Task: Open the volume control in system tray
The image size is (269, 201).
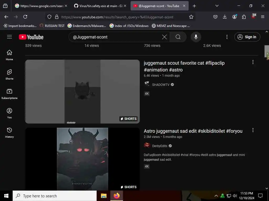Action: 235,196
